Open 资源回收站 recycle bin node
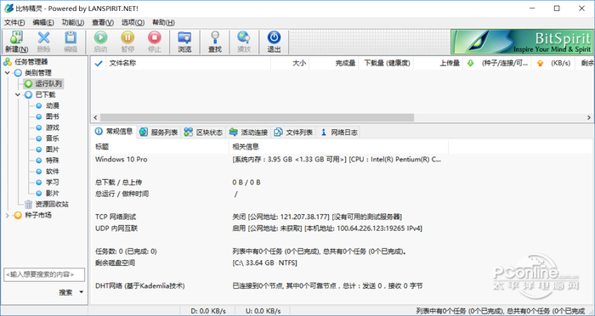Screen dimensions: 595x316 click(52, 204)
